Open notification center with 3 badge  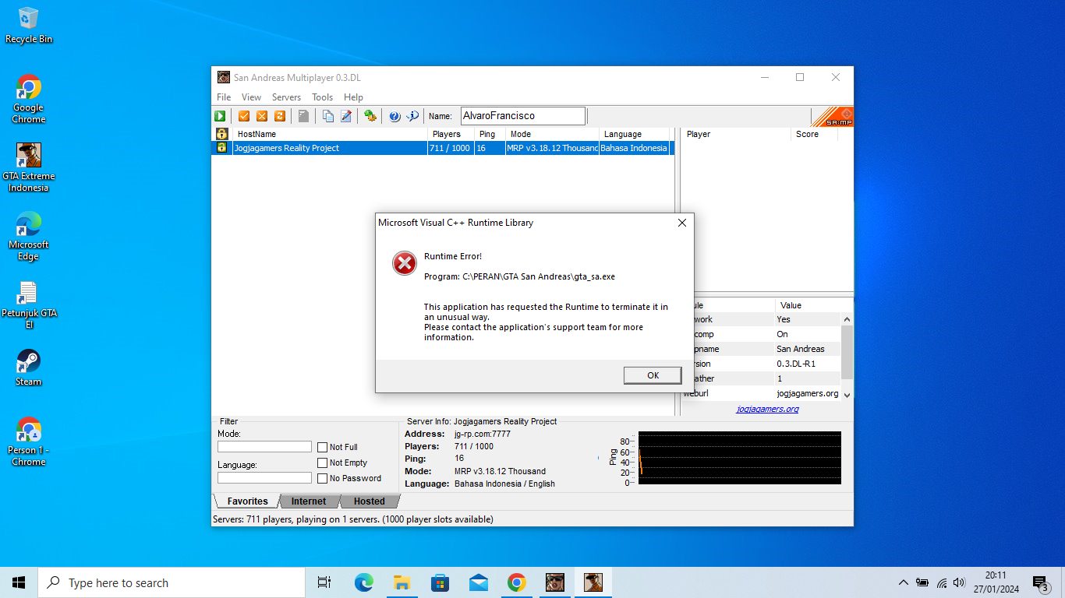coord(1040,582)
